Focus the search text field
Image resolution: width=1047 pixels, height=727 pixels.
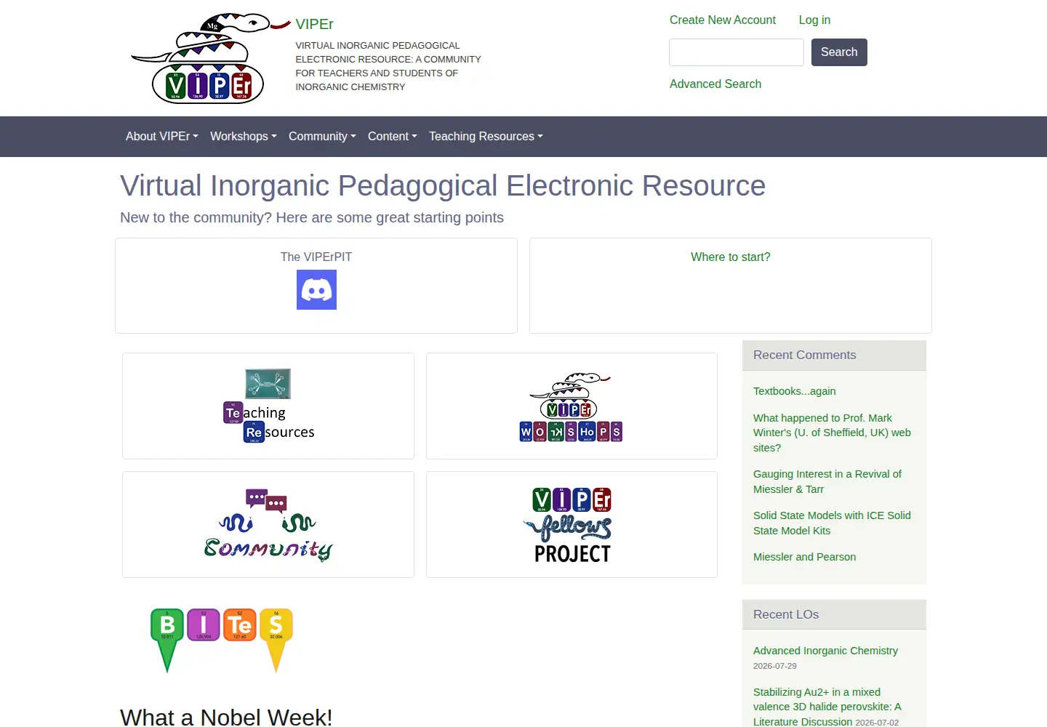(737, 52)
